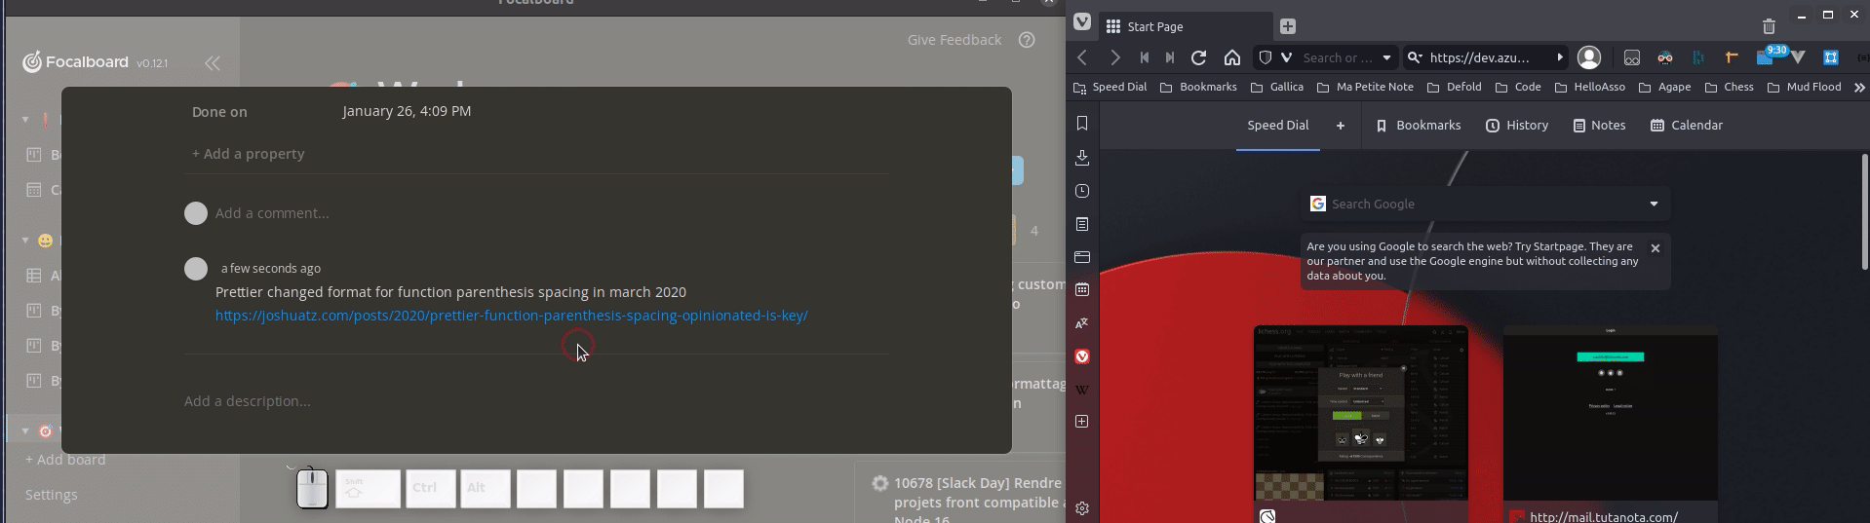Viewport: 1870px width, 523px height.
Task: Show more bookmarks bar items chevron
Action: [1859, 87]
